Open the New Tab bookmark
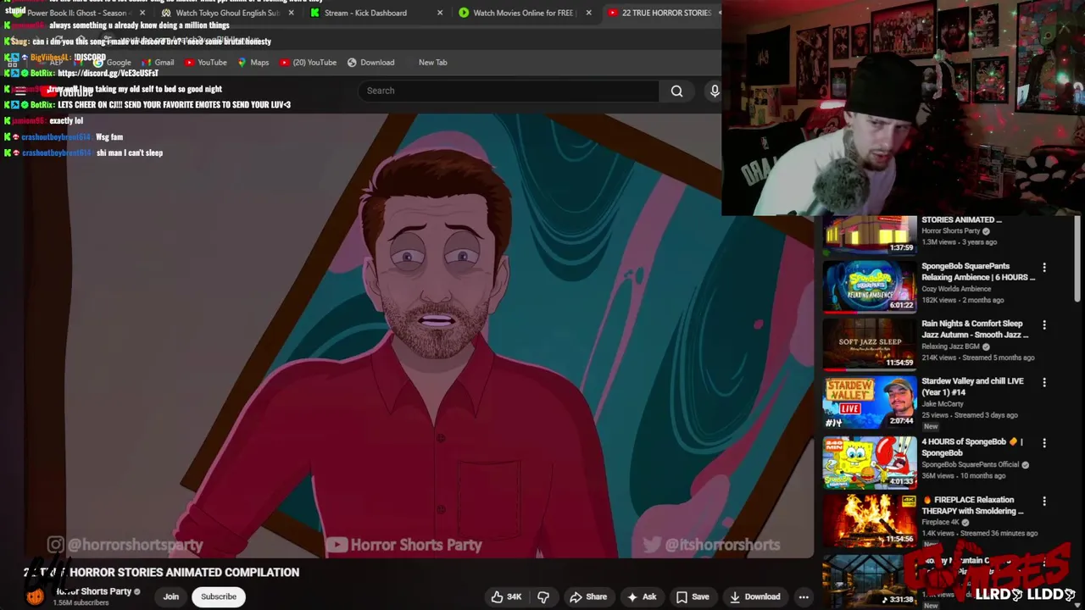 [432, 62]
